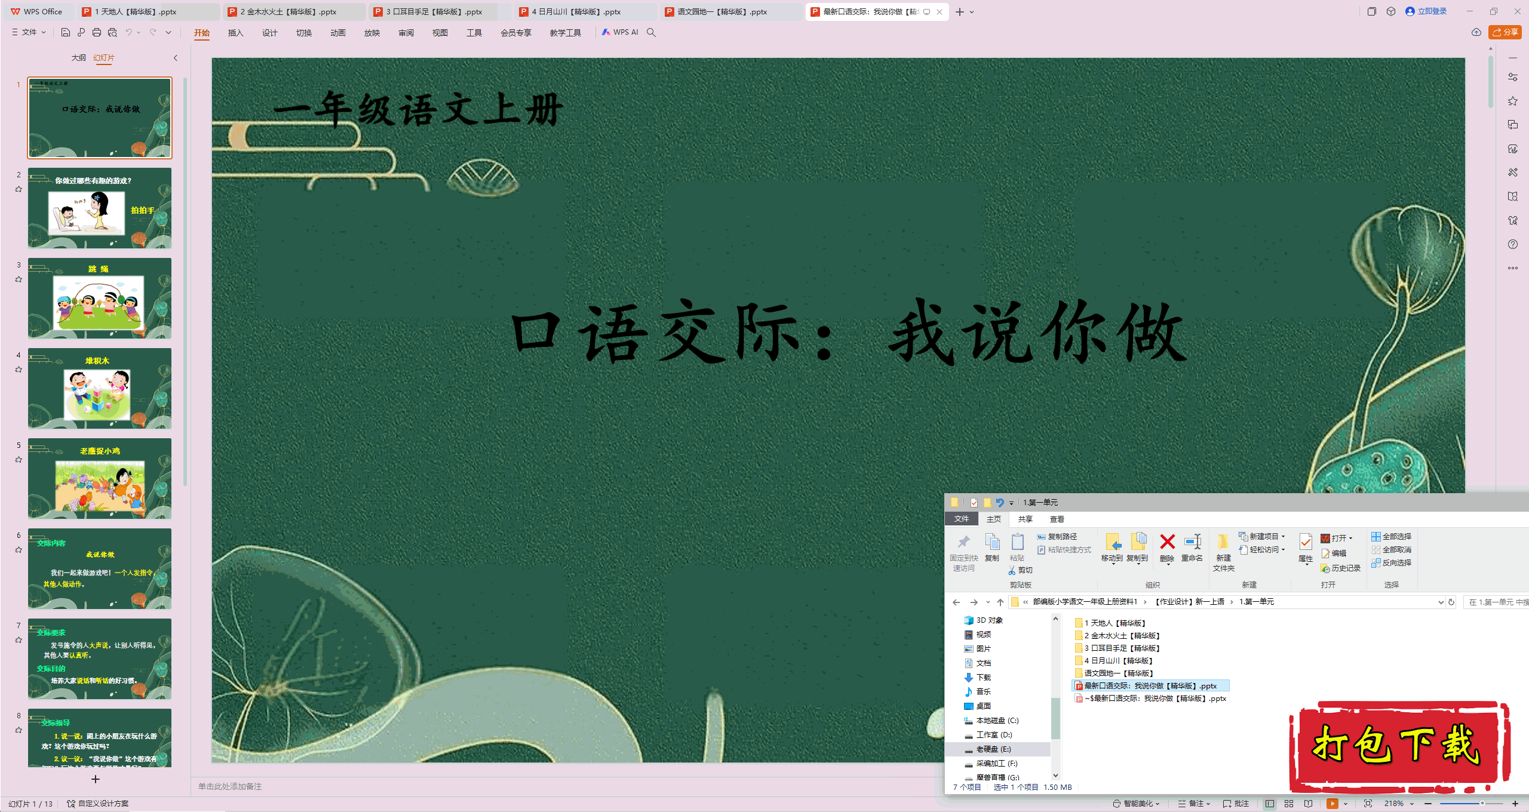1529x812 pixels.
Task: Click 批注 comments button in status bar
Action: tap(1236, 804)
